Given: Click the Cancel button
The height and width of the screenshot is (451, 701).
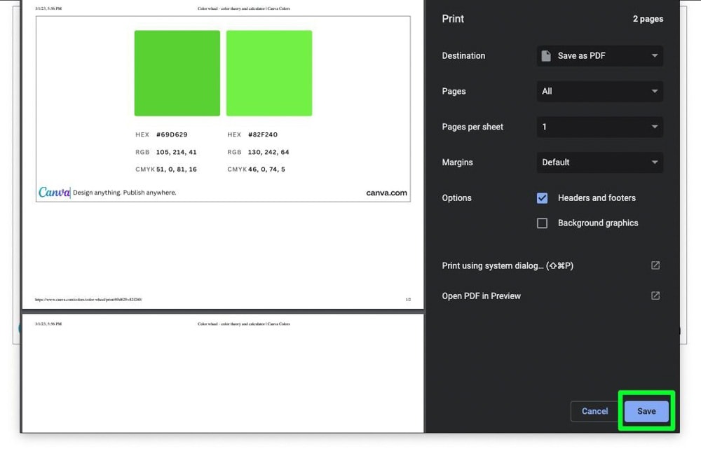Looking at the screenshot, I should pos(594,411).
